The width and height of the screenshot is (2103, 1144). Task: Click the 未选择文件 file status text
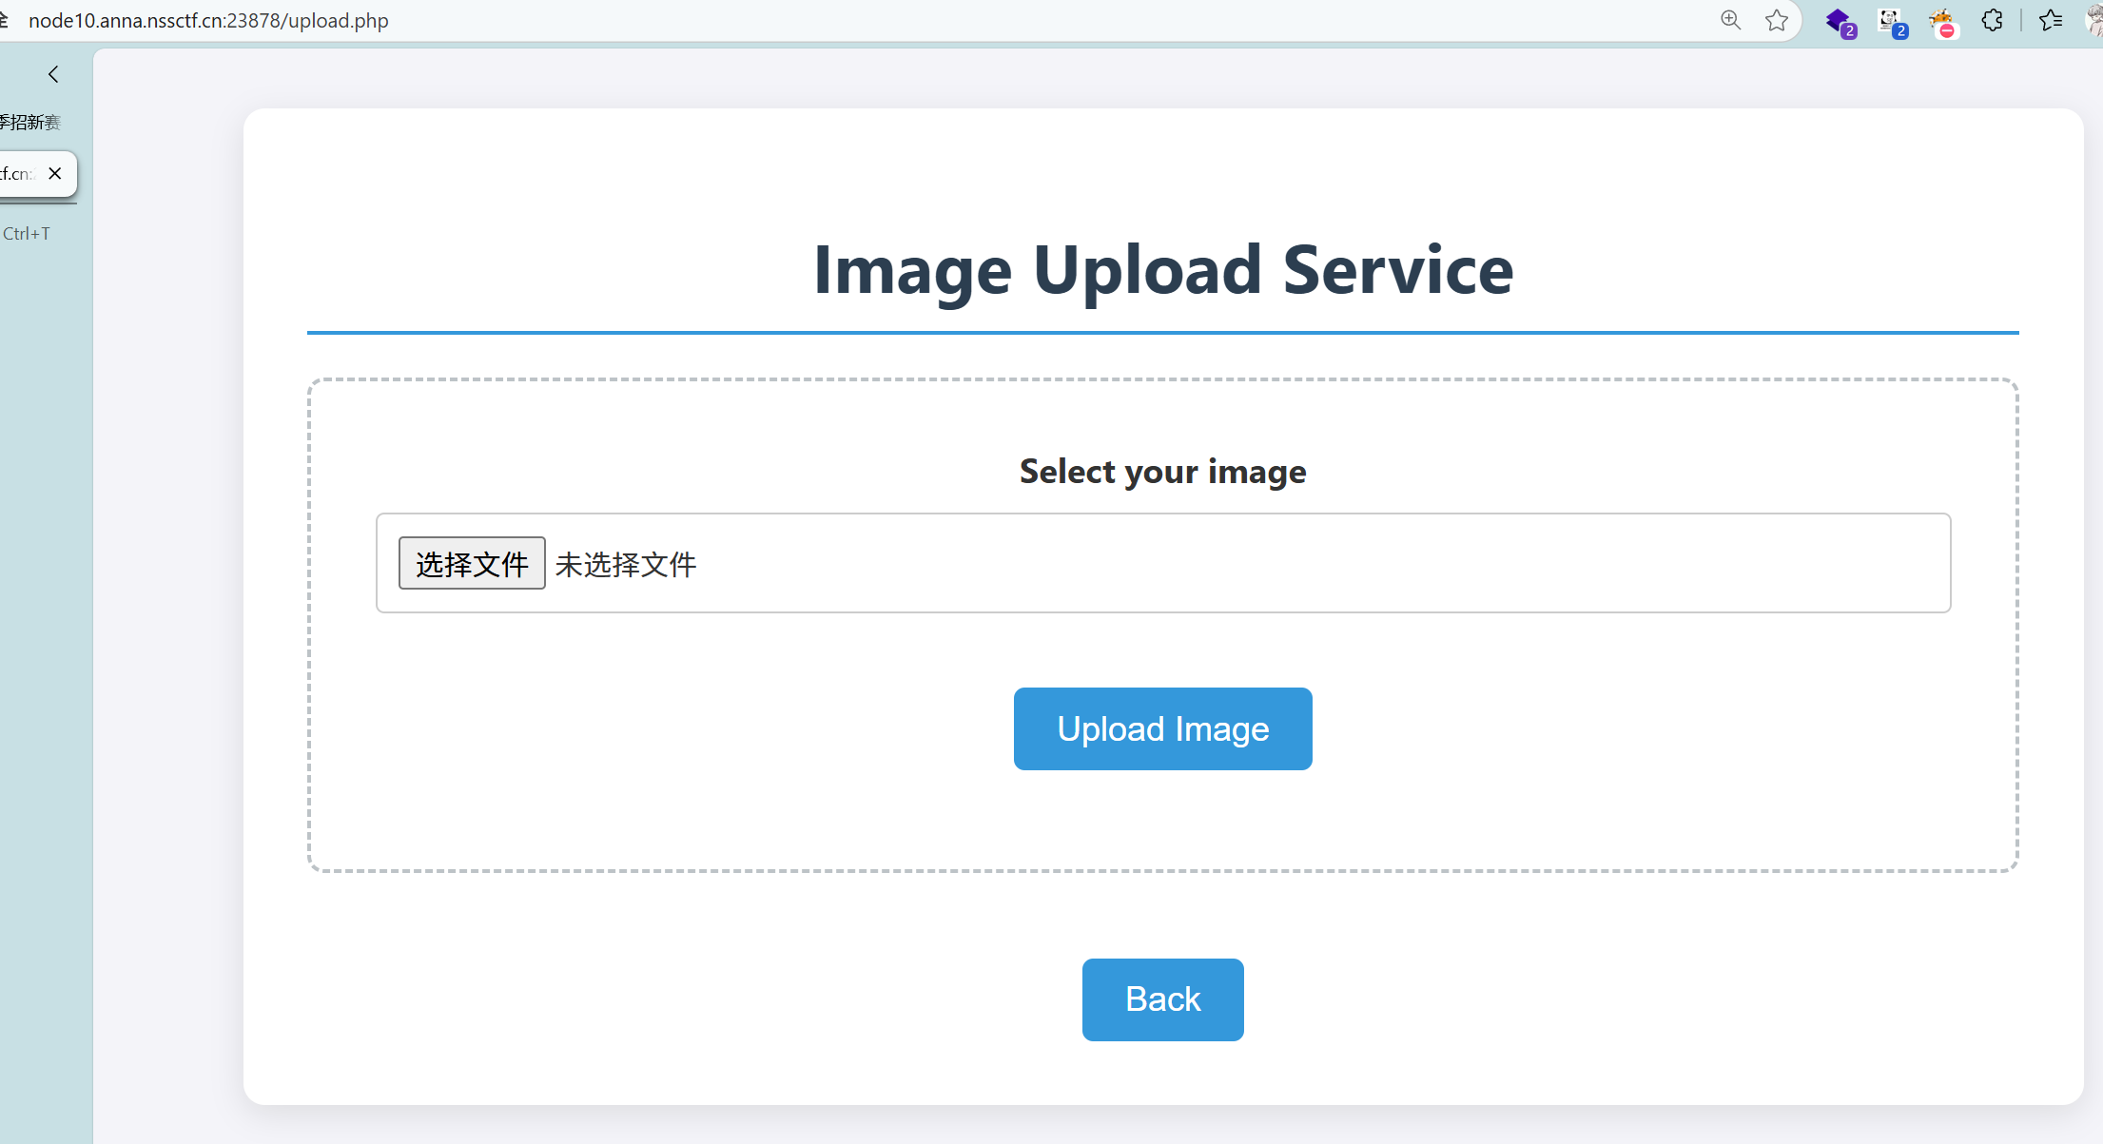click(626, 564)
